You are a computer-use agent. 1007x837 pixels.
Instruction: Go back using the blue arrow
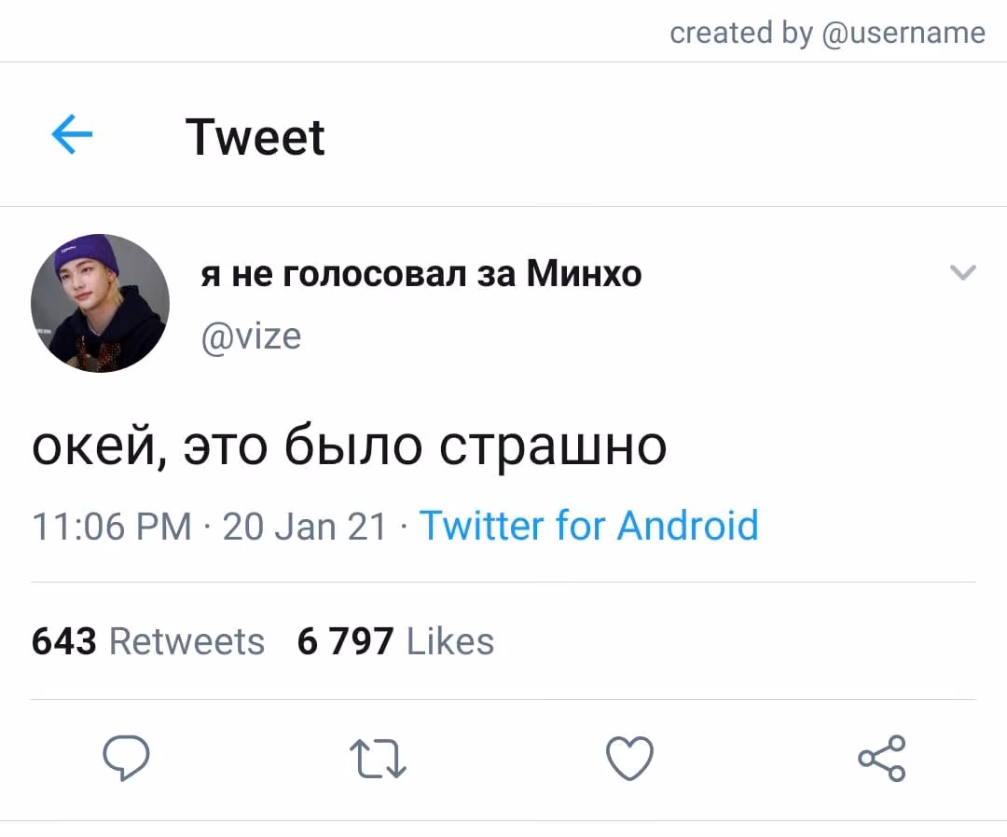pyautogui.click(x=72, y=134)
